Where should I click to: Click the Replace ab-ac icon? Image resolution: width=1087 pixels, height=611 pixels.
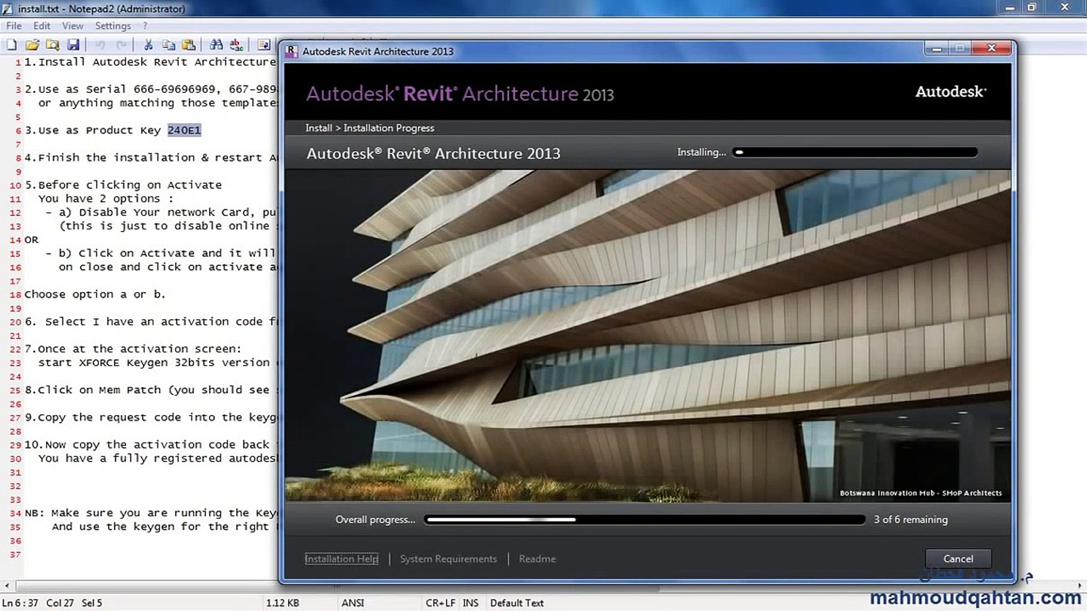coord(237,45)
